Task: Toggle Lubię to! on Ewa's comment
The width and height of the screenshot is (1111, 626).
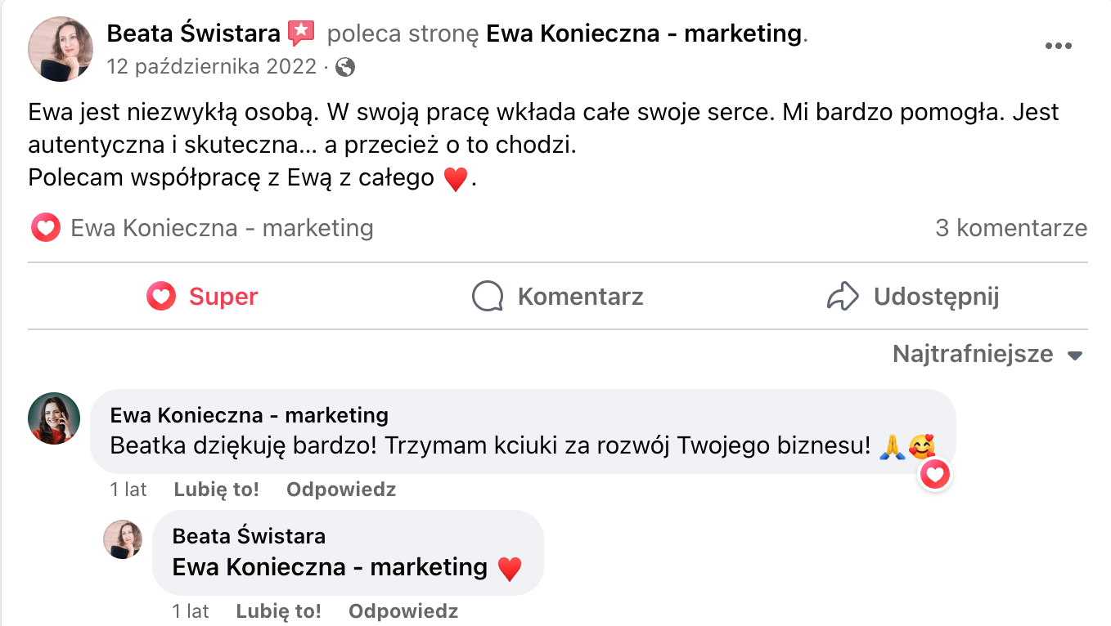Action: point(216,490)
